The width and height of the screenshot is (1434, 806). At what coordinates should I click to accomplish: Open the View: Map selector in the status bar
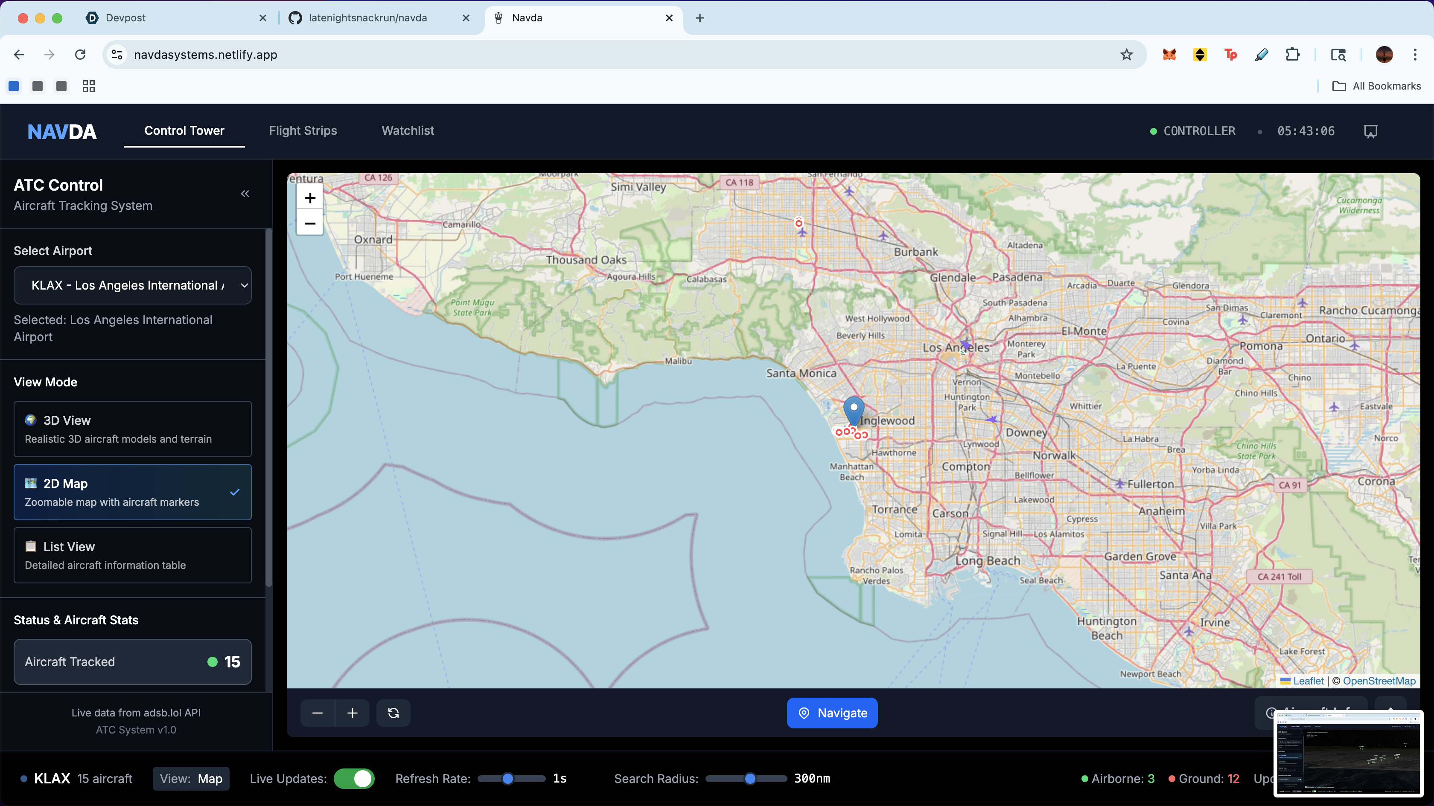(x=191, y=779)
